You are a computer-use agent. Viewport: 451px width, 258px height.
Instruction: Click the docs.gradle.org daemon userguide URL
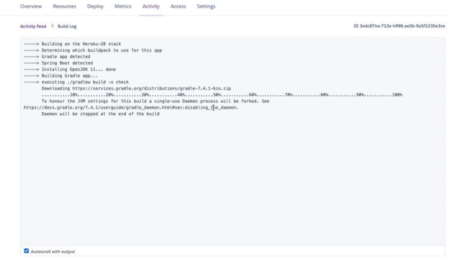click(131, 107)
